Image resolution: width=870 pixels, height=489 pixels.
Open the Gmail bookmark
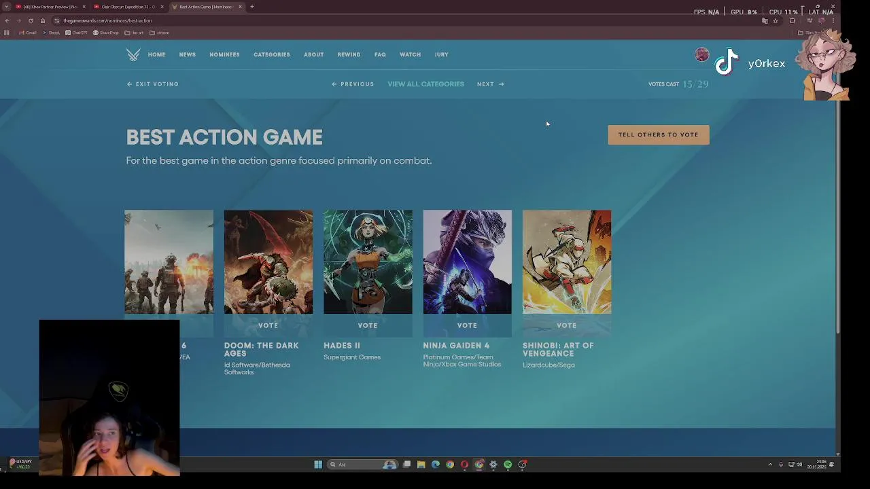coord(28,33)
